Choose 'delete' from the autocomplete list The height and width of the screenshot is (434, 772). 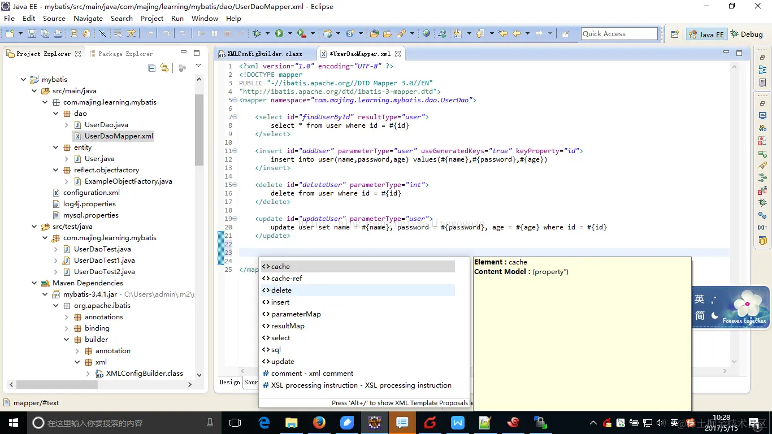coord(358,290)
